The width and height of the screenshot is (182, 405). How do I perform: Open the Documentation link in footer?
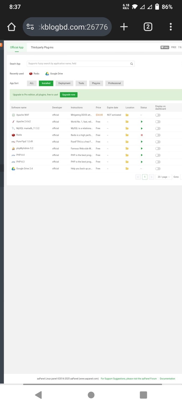coord(167,379)
